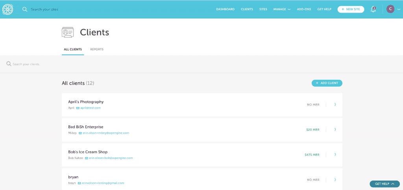Open Sites from the top navigation

click(263, 9)
